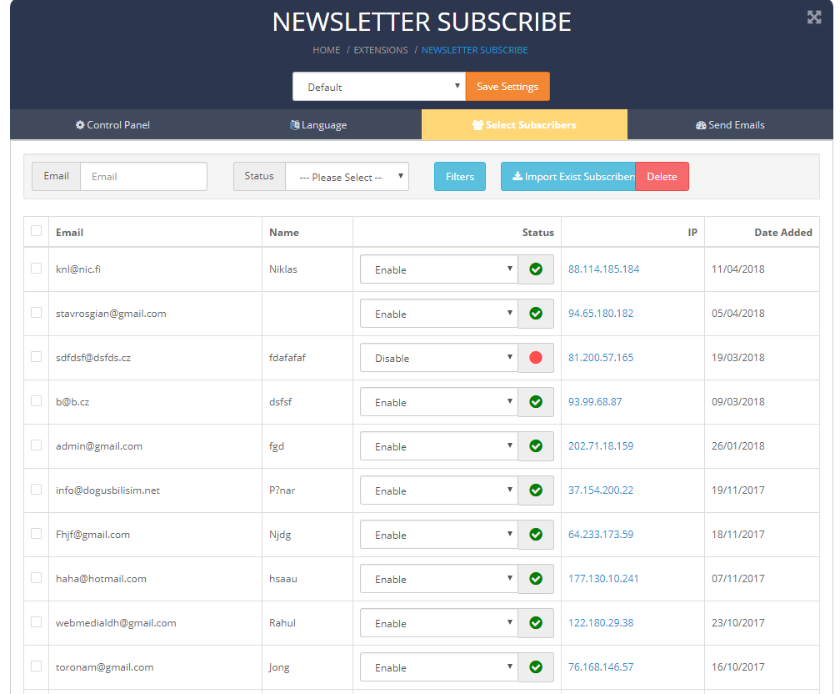Expand the Status filter dropdown

pyautogui.click(x=347, y=177)
